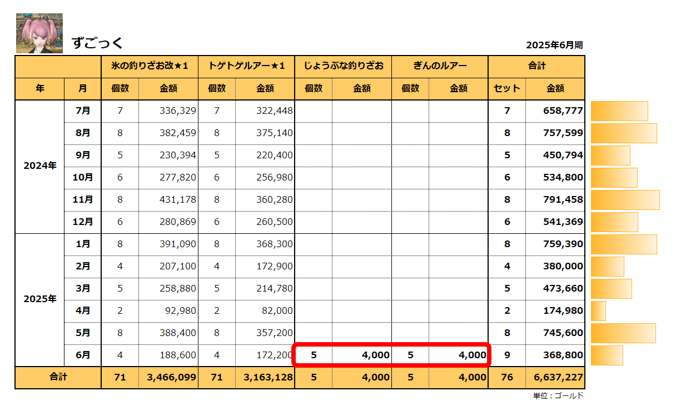676x411 pixels.
Task: Select the 11月 month row label
Action: pos(83,199)
